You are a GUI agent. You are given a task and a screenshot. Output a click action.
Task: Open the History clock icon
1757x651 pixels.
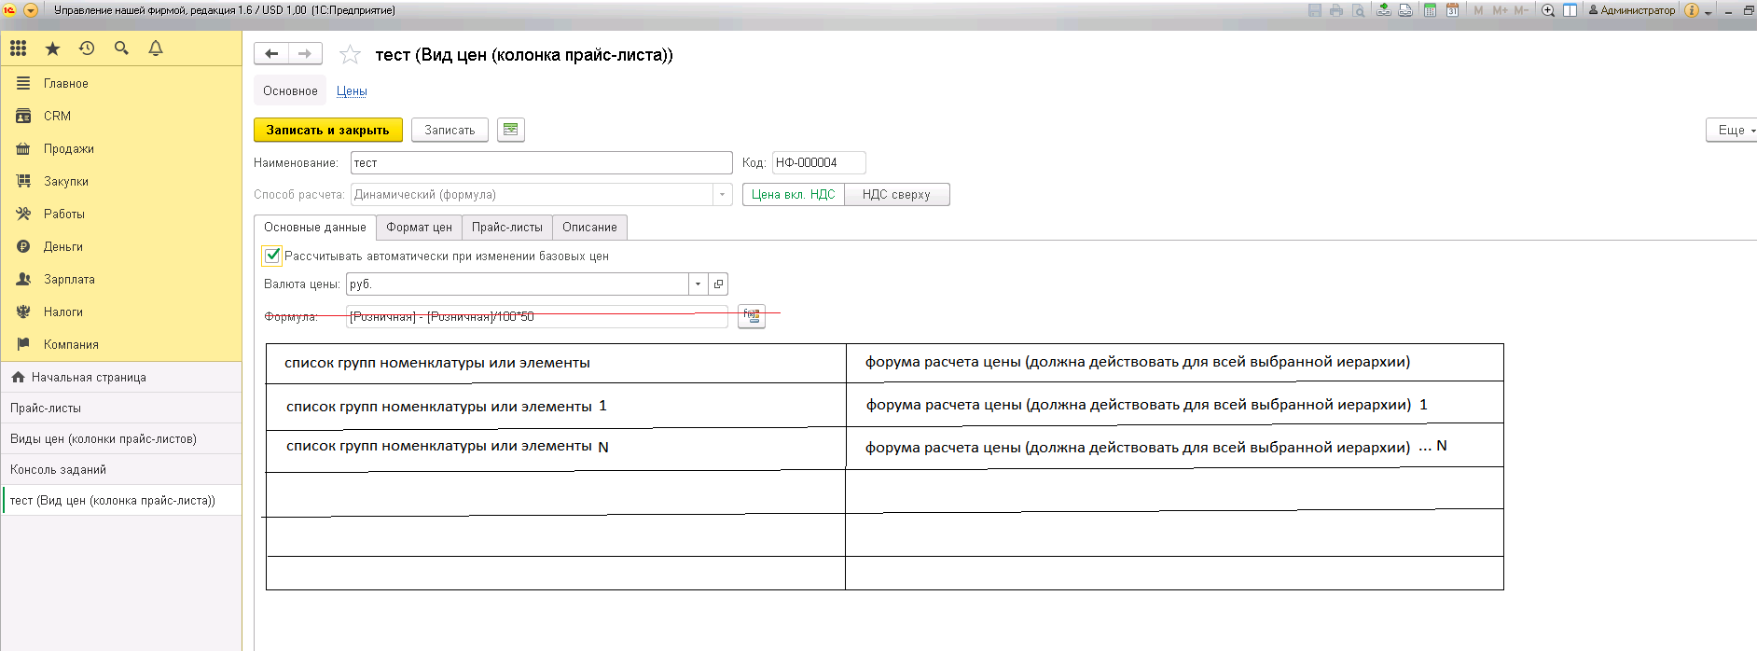pos(87,48)
